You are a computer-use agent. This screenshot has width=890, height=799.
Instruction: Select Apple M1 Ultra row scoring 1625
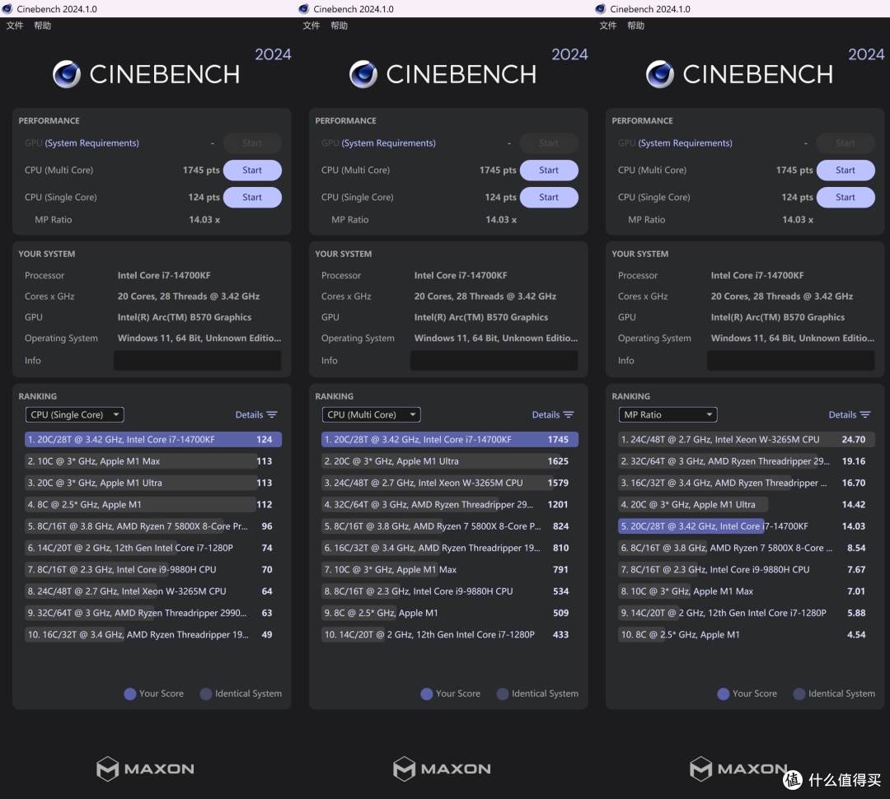click(x=450, y=461)
